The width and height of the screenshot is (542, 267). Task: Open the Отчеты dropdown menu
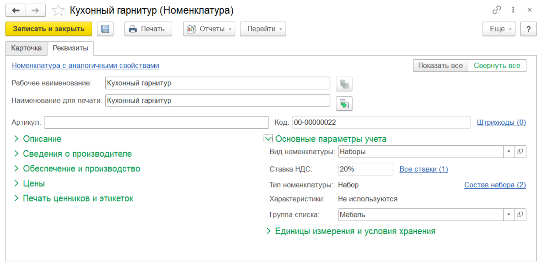[x=209, y=29]
